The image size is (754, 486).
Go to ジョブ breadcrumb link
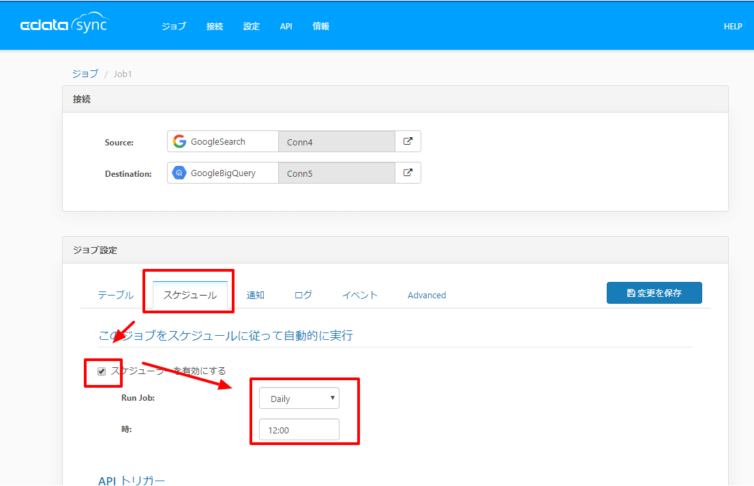coord(85,74)
